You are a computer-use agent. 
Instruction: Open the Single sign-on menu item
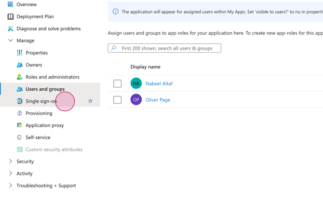click(x=41, y=101)
